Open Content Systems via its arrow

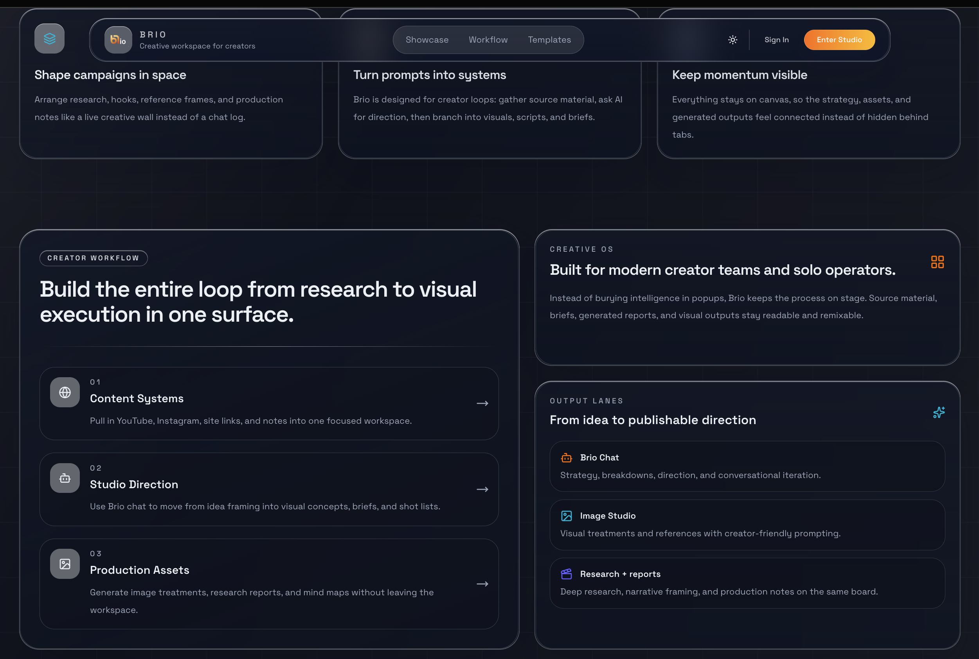[482, 403]
